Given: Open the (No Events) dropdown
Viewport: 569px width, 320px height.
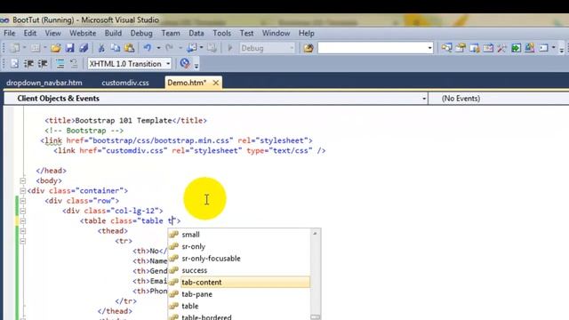Looking at the screenshot, I should 499,99.
